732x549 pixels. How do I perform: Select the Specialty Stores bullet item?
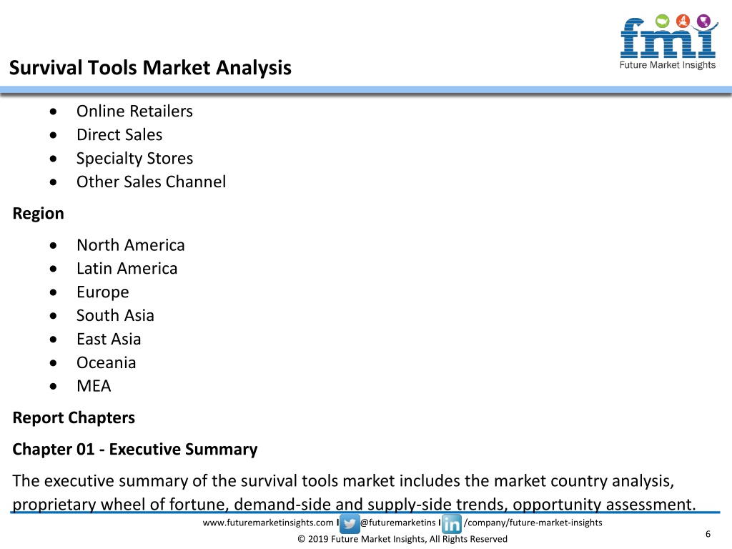tap(134, 158)
